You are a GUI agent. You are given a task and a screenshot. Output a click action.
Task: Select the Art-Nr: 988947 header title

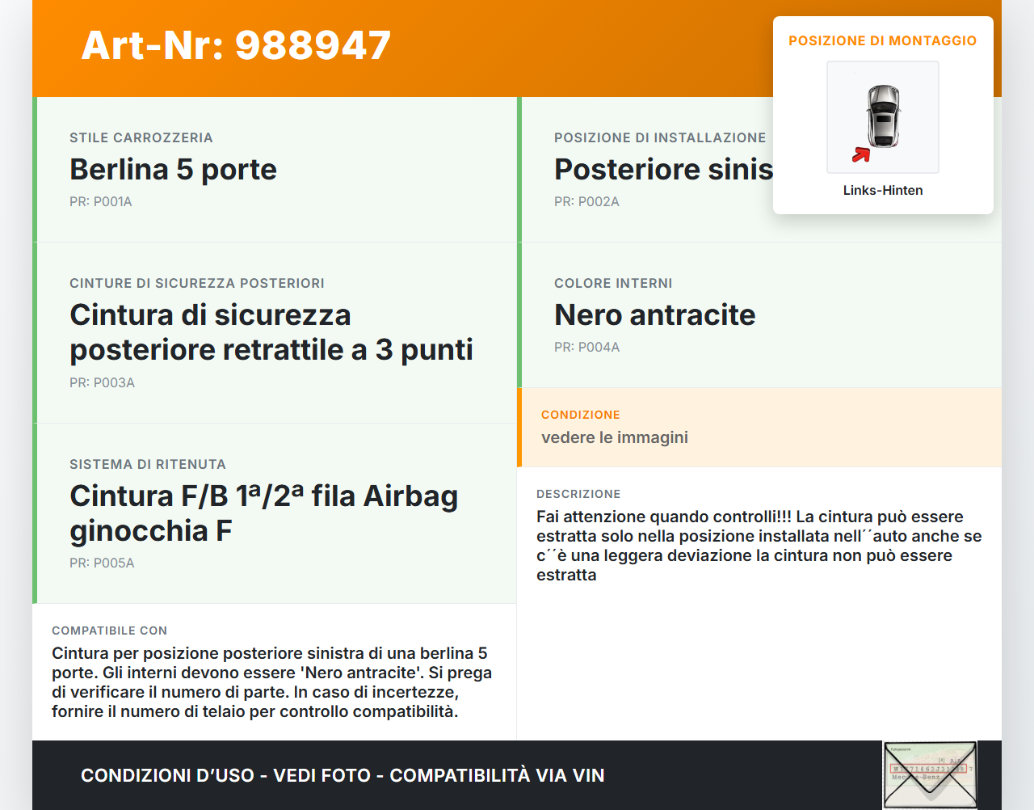click(236, 45)
